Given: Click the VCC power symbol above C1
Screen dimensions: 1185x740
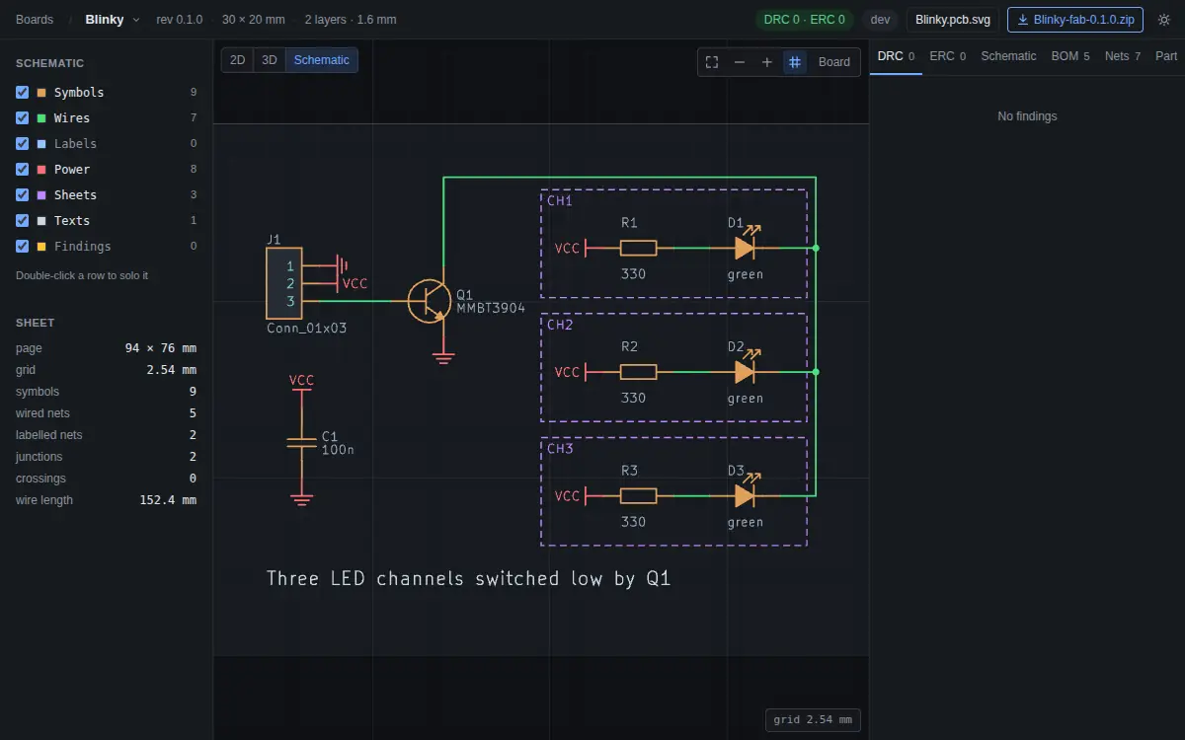Looking at the screenshot, I should pos(302,384).
